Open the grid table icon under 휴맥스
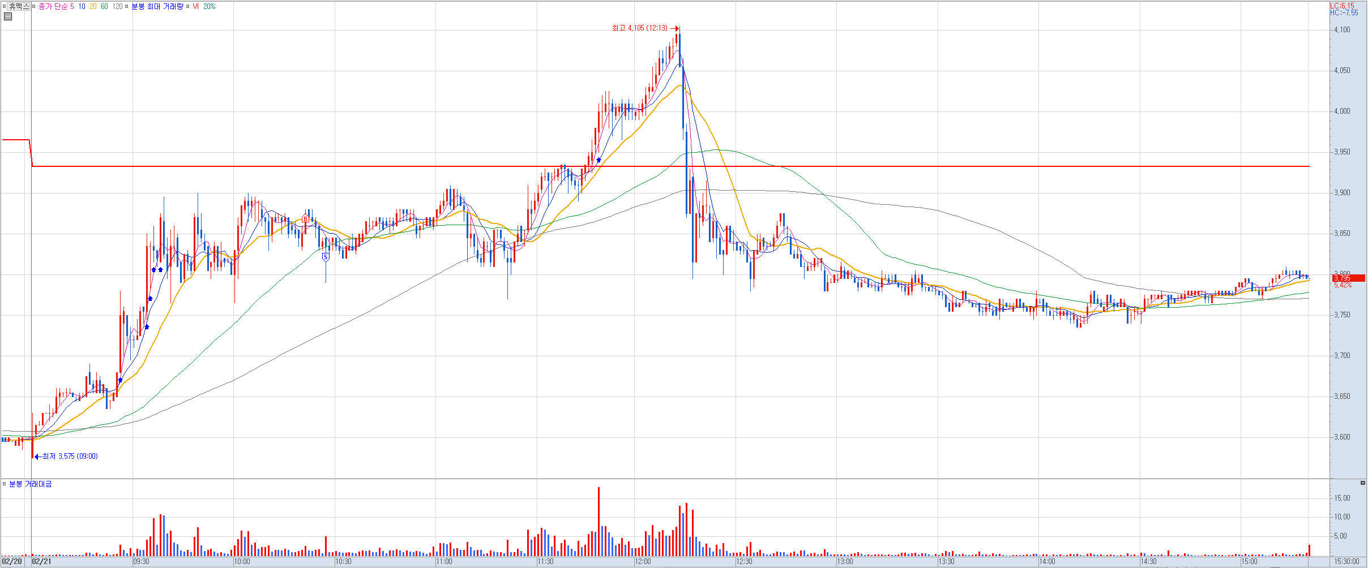Screen dimensions: 1368x568 coord(8,16)
